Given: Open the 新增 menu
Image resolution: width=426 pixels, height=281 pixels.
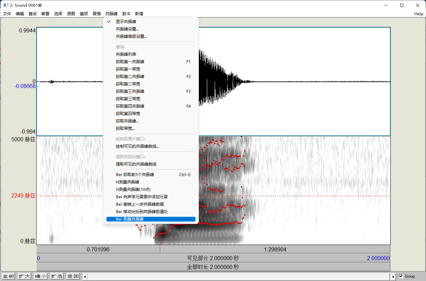Looking at the screenshot, I should pos(139,14).
